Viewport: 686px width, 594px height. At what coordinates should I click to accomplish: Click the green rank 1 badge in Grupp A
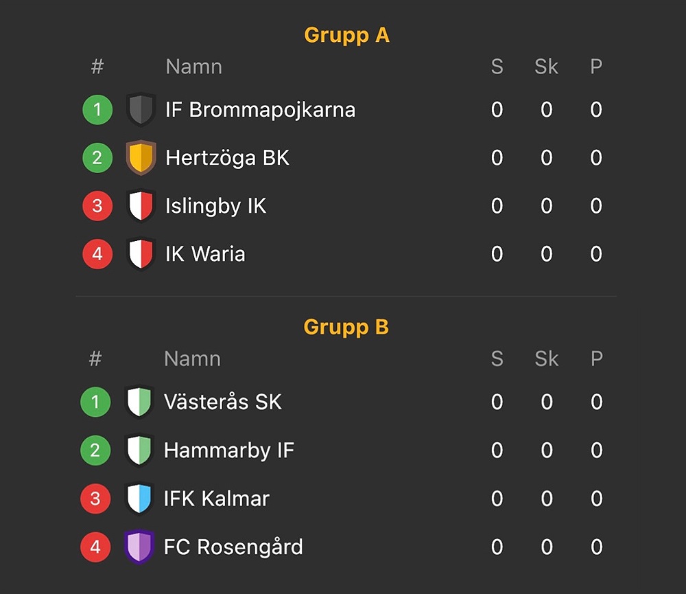97,109
